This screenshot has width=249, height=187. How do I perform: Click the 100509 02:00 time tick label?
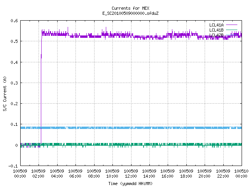38,174
